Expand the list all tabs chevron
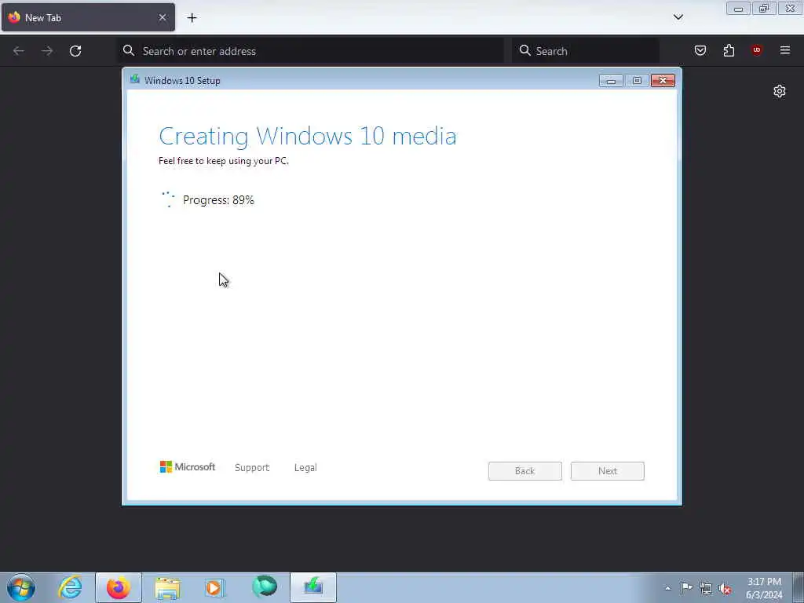804x603 pixels. point(678,17)
